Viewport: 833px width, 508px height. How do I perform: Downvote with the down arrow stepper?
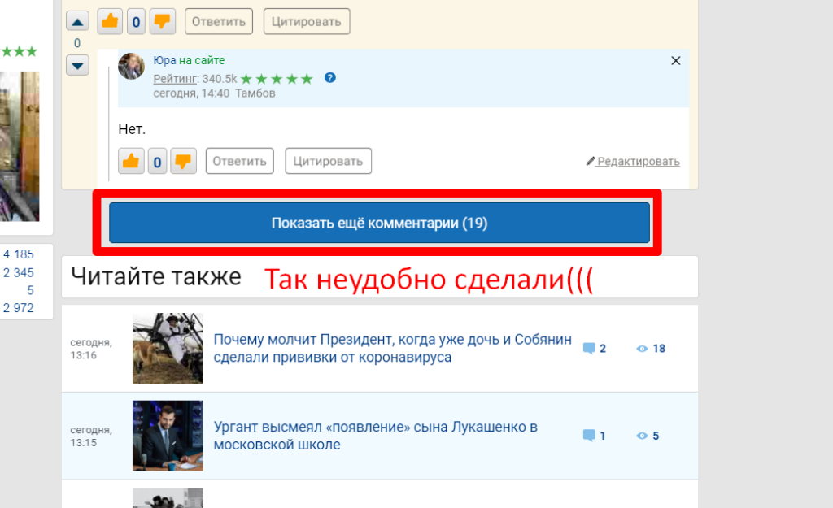77,65
